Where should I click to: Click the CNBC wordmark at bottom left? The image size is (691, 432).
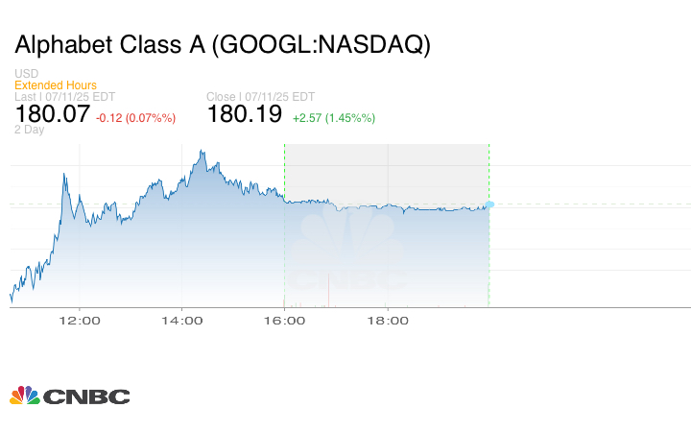(84, 396)
